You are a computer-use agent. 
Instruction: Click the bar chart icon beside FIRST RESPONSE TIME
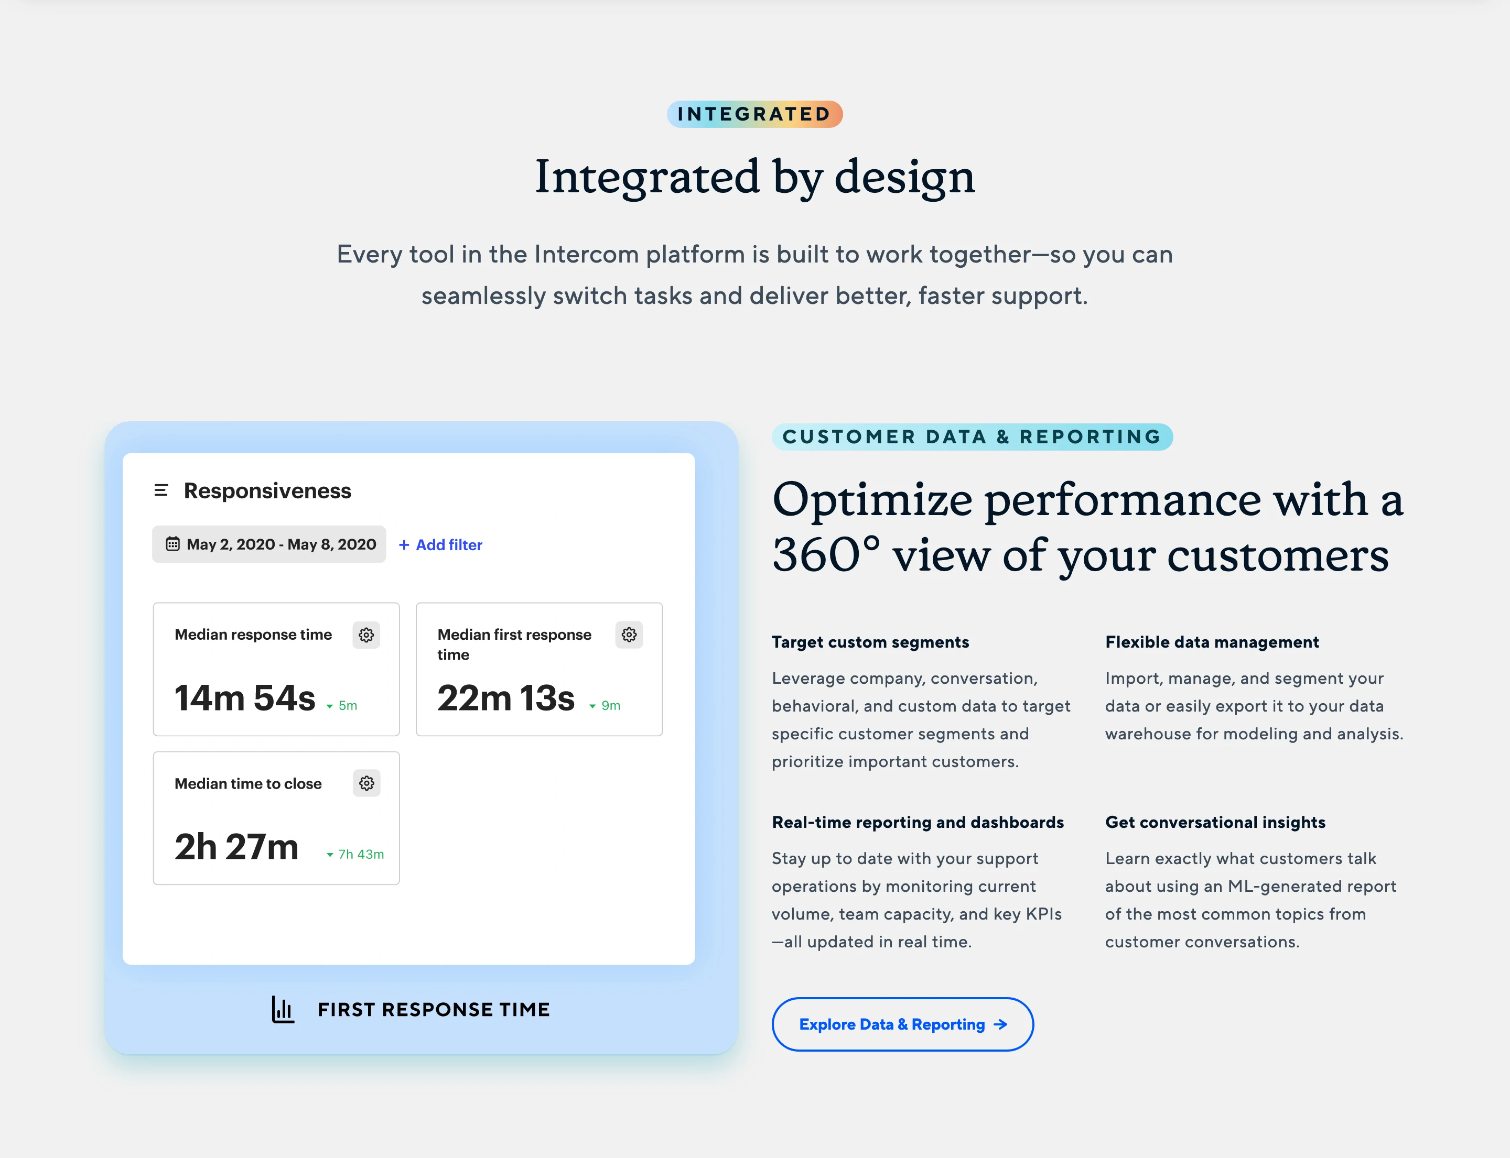point(282,1010)
